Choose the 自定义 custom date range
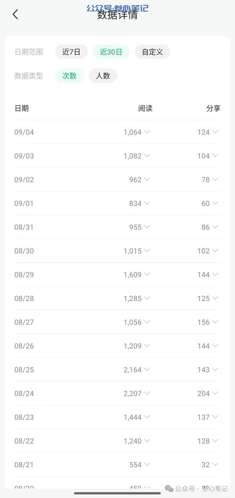 (x=153, y=52)
